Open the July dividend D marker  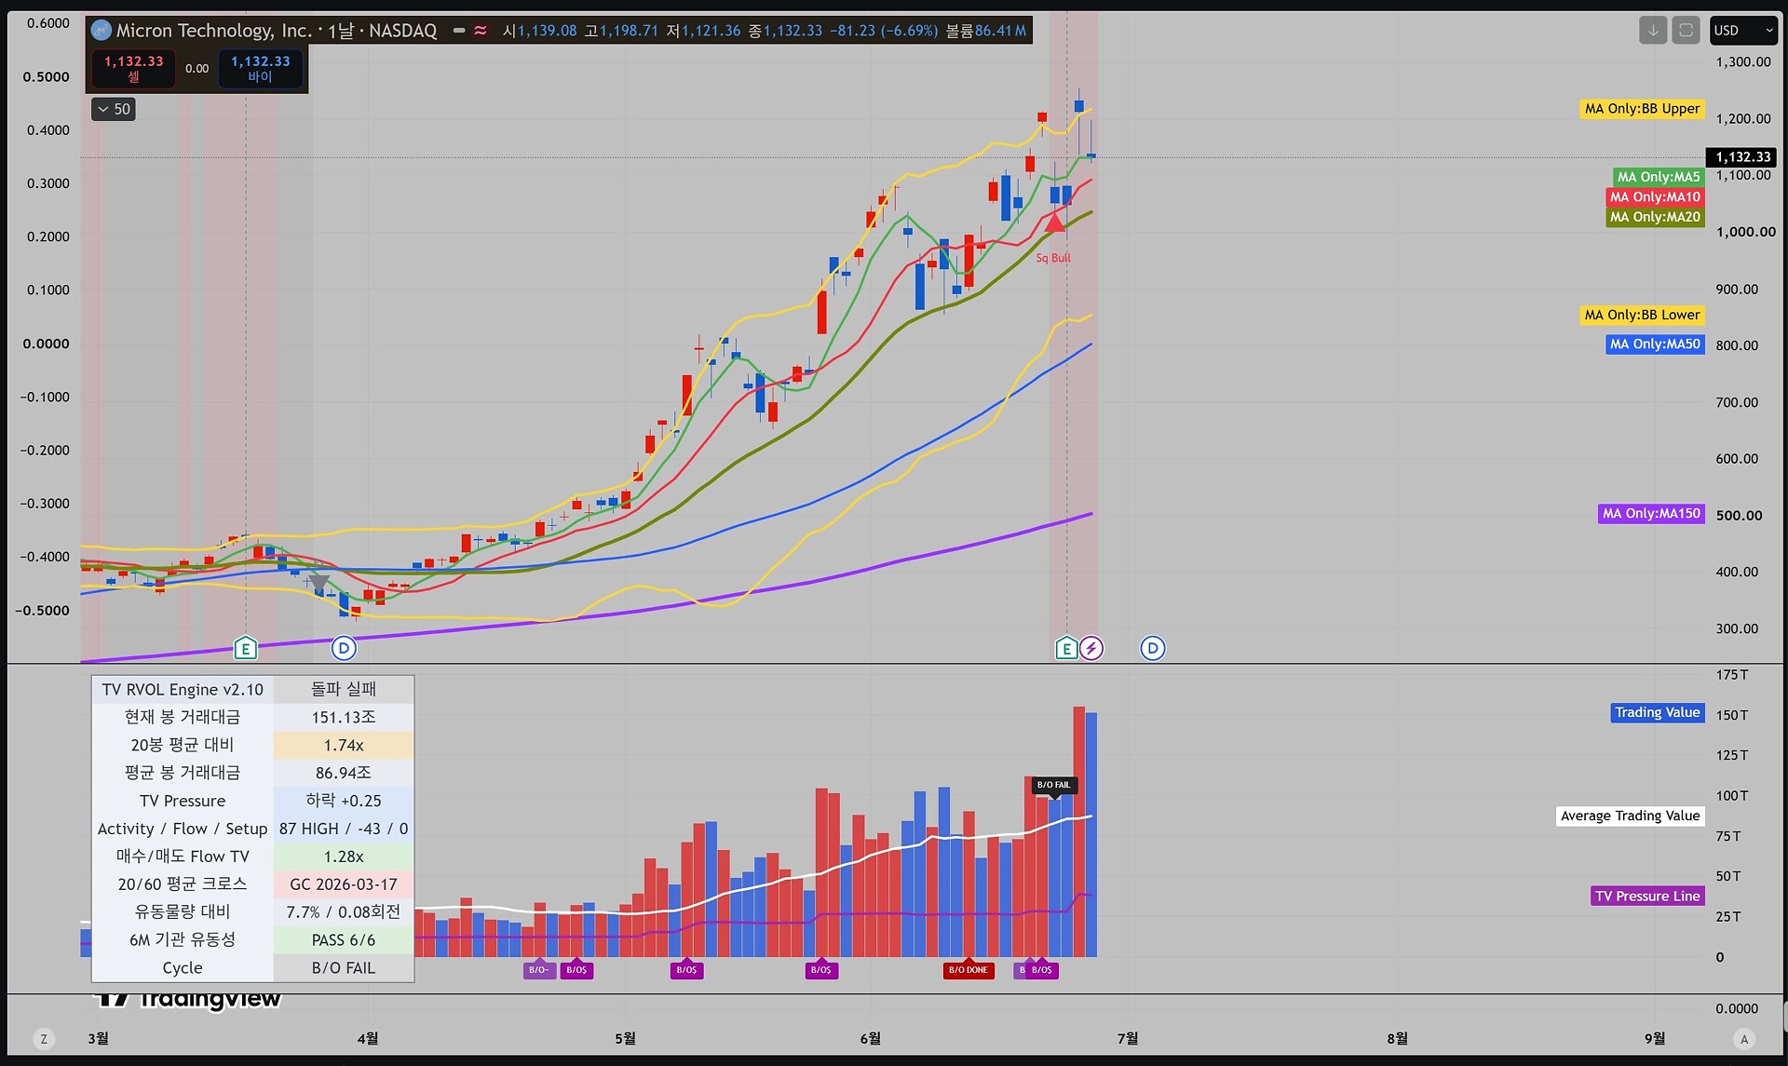pos(1153,648)
